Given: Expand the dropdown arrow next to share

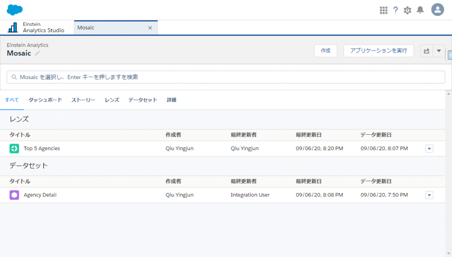Looking at the screenshot, I should click(439, 51).
